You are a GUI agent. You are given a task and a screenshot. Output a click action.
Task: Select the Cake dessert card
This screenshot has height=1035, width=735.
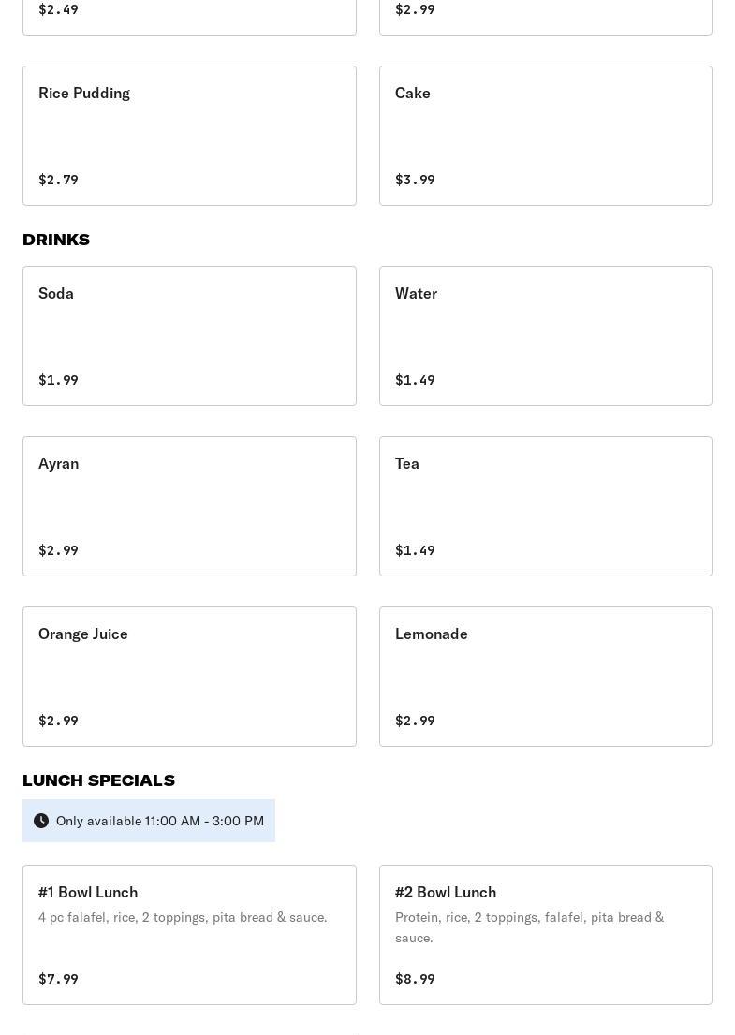click(x=545, y=136)
